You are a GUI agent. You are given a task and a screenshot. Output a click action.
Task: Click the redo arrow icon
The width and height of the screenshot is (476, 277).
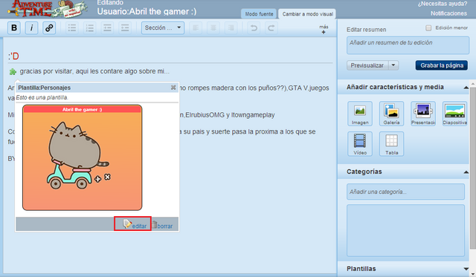[271, 28]
